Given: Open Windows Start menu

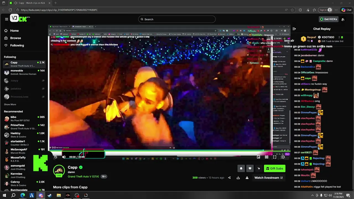Looking at the screenshot, I should coord(4,195).
